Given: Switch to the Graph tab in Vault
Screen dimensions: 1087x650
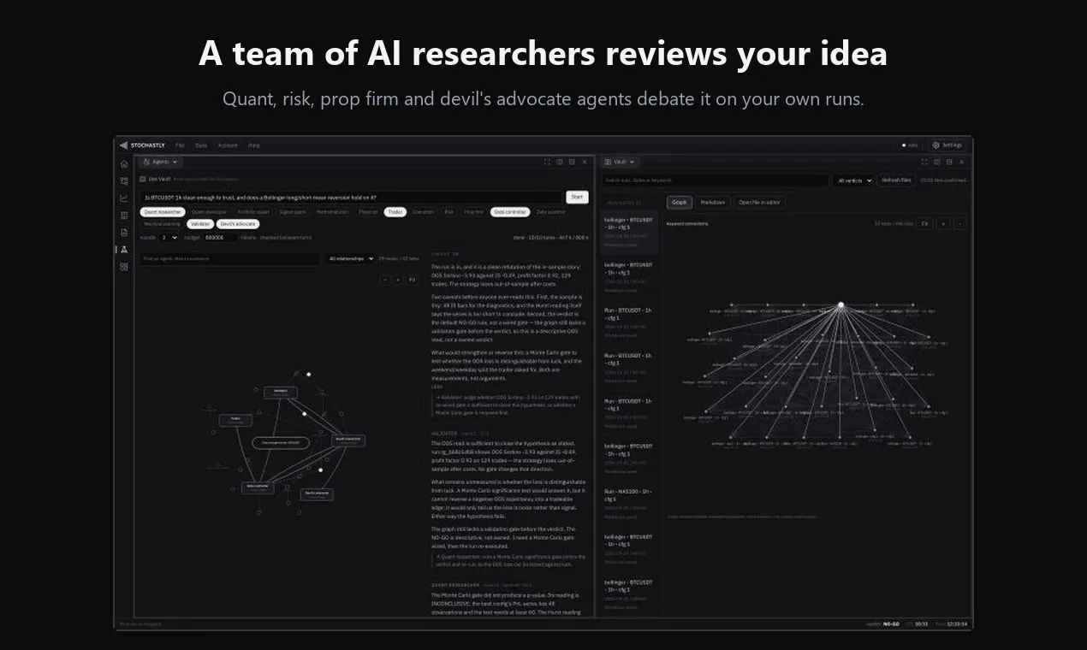Looking at the screenshot, I should [680, 203].
